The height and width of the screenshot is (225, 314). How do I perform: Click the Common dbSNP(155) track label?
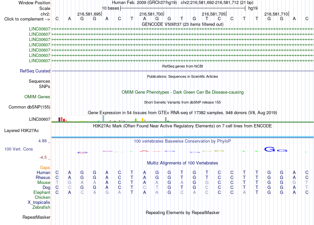[29, 107]
